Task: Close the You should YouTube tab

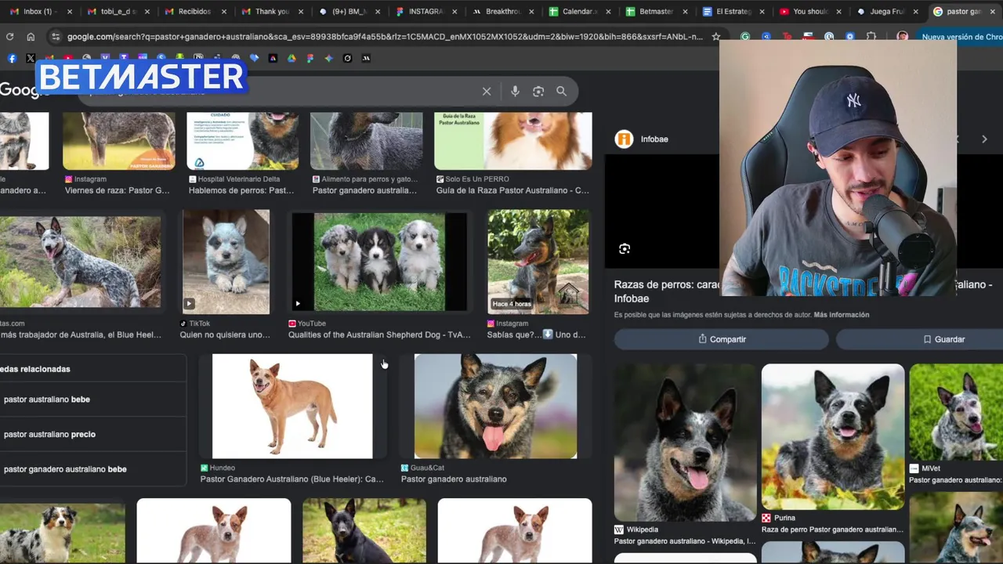Action: [838, 12]
